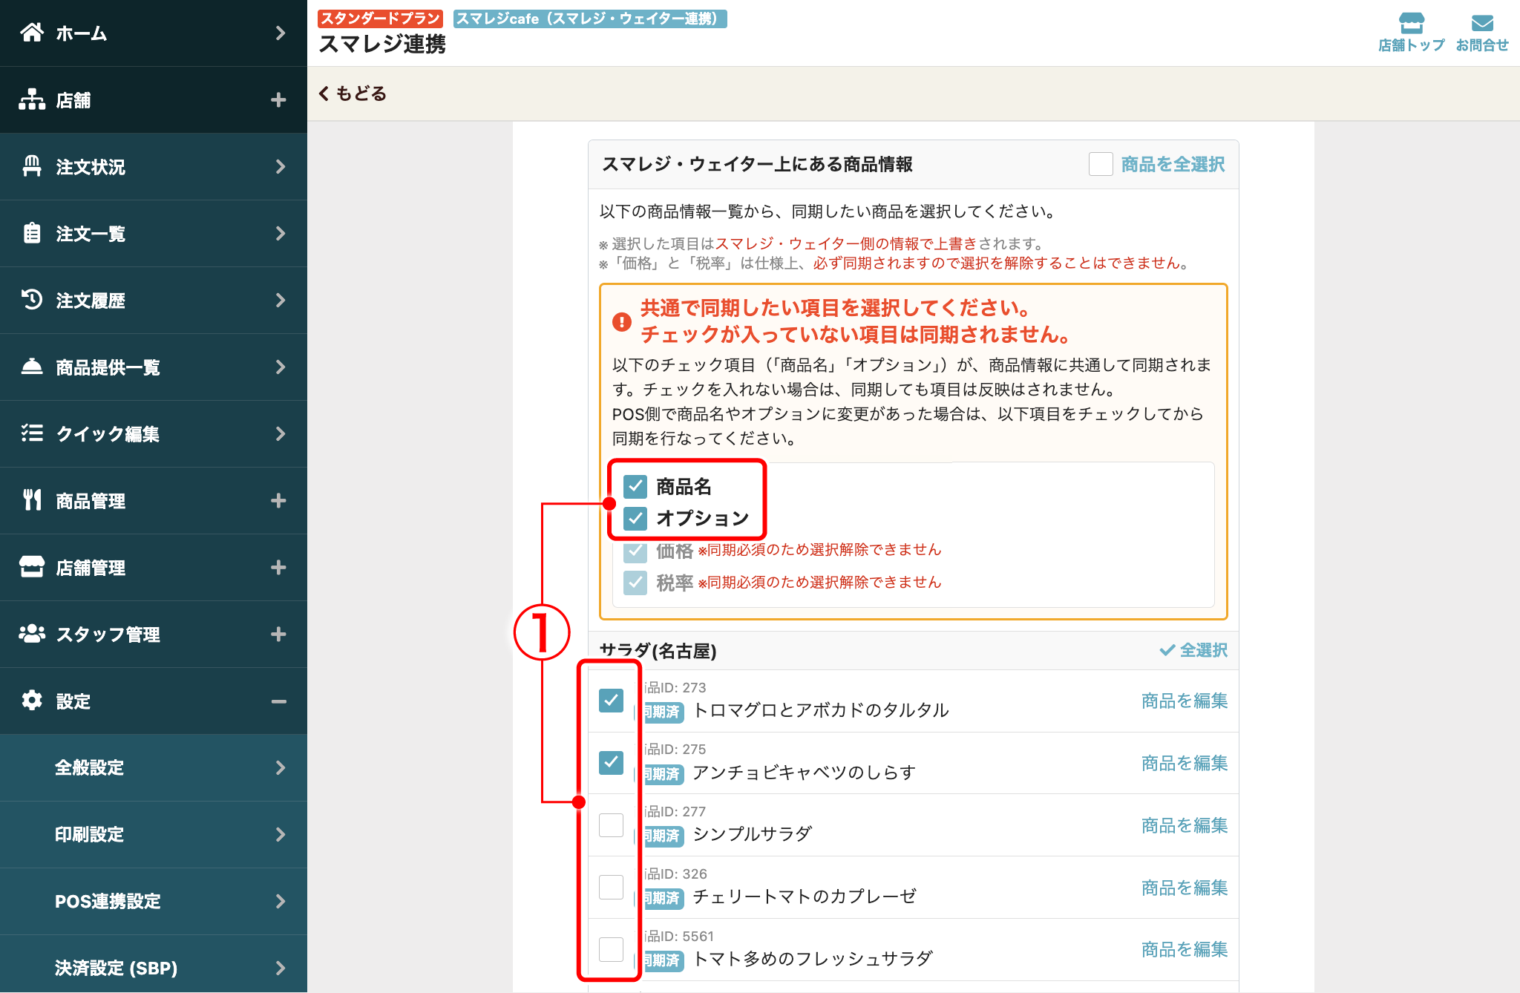Open 店舗トップ store icon in header
This screenshot has width=1520, height=993.
[x=1411, y=23]
